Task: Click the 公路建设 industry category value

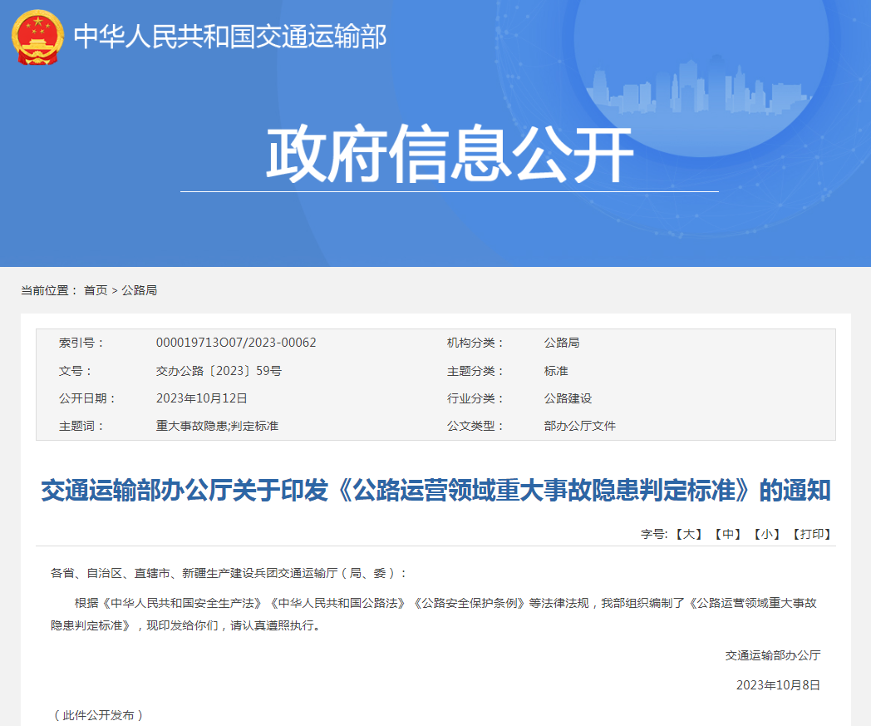Action: point(568,398)
